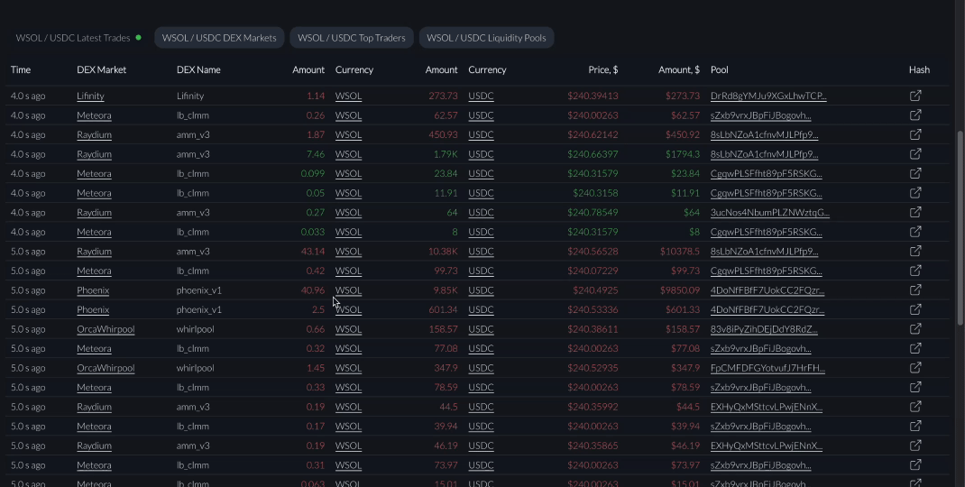
Task: Open hash icon for 40.96 WSOL Phoenix trade
Action: click(x=915, y=290)
